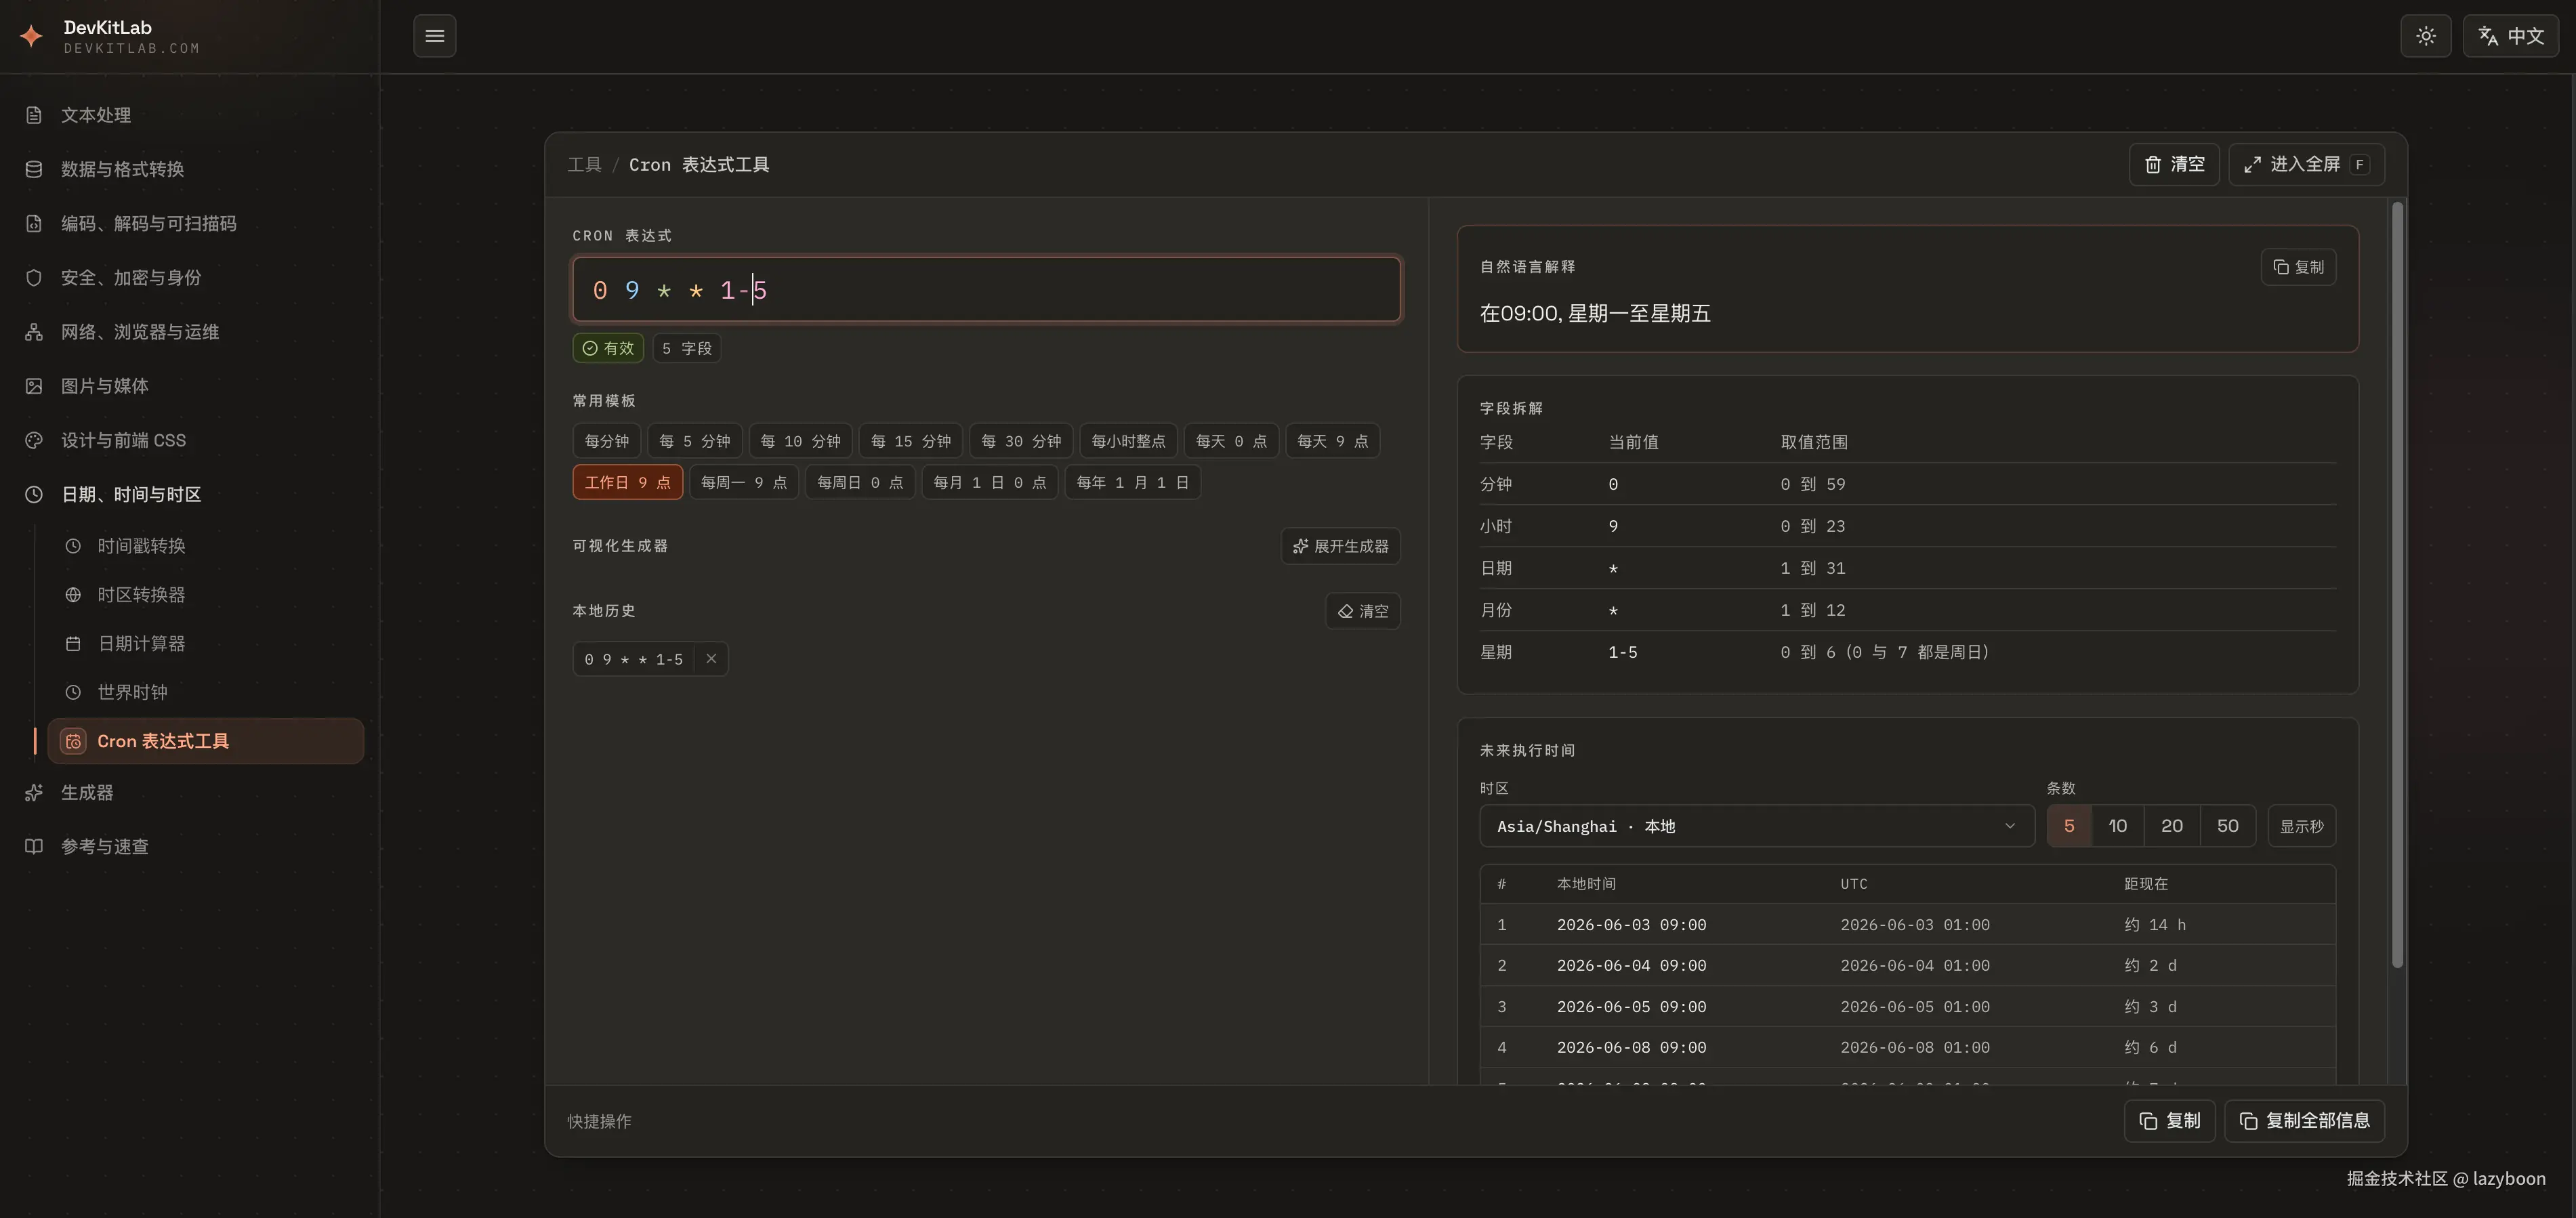
Task: Expand the visual generator 展开生成器
Action: [1341, 546]
